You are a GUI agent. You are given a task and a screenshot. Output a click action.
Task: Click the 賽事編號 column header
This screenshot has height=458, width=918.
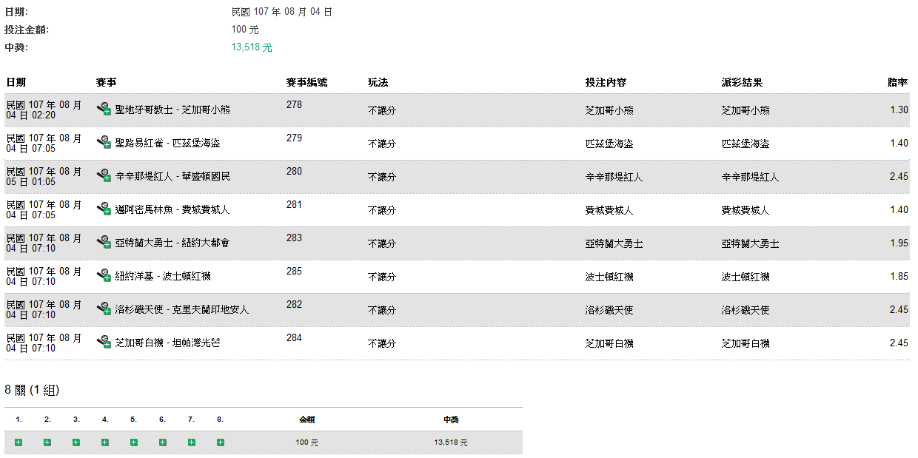(306, 82)
